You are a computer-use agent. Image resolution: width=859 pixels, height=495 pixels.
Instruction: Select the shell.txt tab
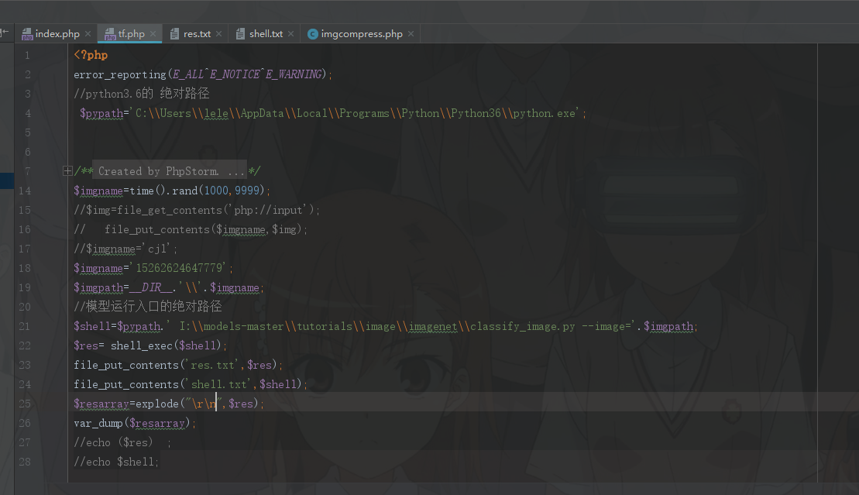266,34
